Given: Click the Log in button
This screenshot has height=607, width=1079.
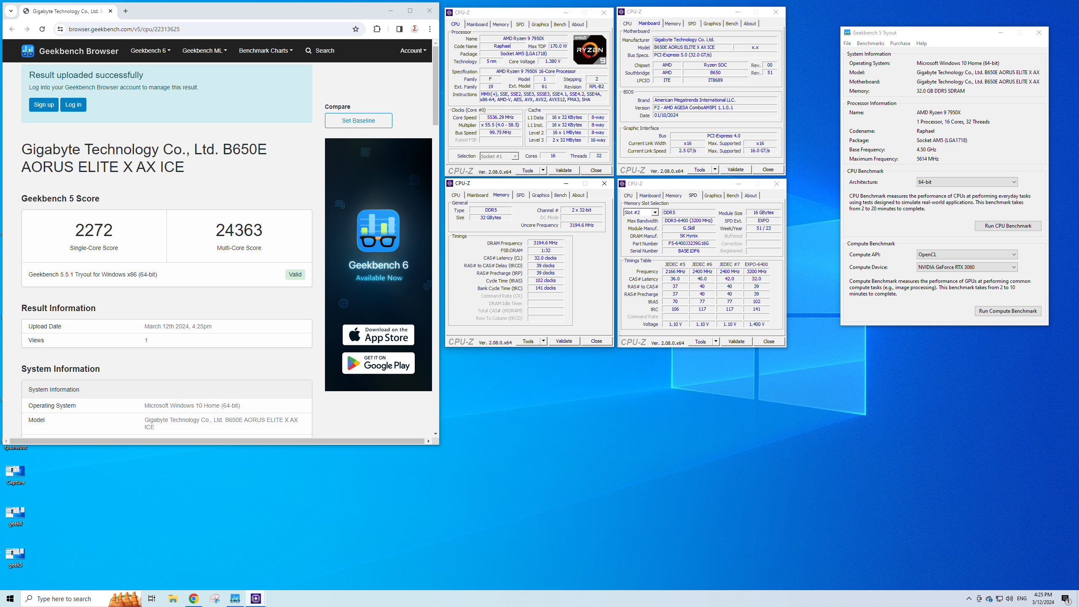Looking at the screenshot, I should tap(73, 105).
